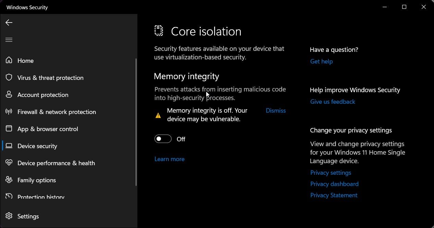Click the yellow warning triangle icon
The width and height of the screenshot is (434, 228).
click(x=158, y=116)
